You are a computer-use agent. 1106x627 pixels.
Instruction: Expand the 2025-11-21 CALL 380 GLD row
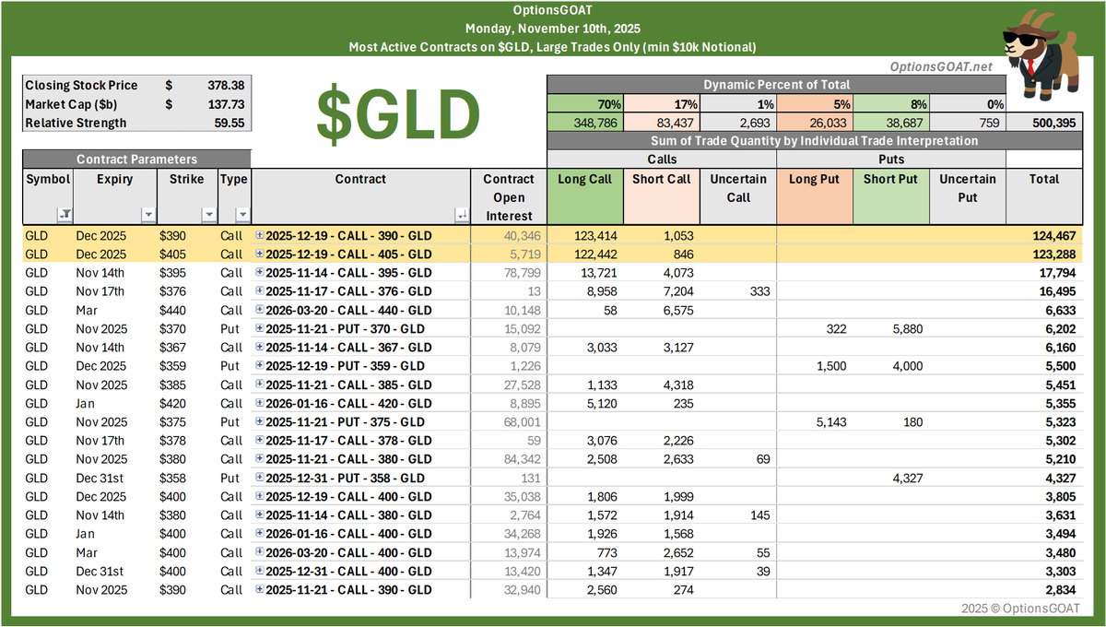(x=260, y=459)
